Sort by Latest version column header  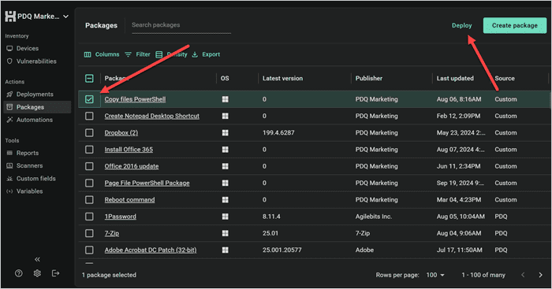click(282, 79)
